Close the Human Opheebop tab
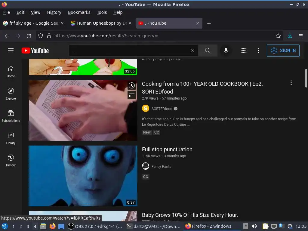The height and width of the screenshot is (231, 308). (130, 23)
